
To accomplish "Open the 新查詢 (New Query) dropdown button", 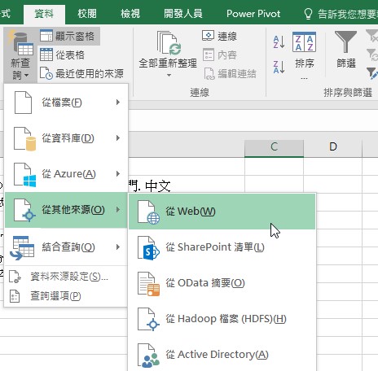I will point(20,55).
